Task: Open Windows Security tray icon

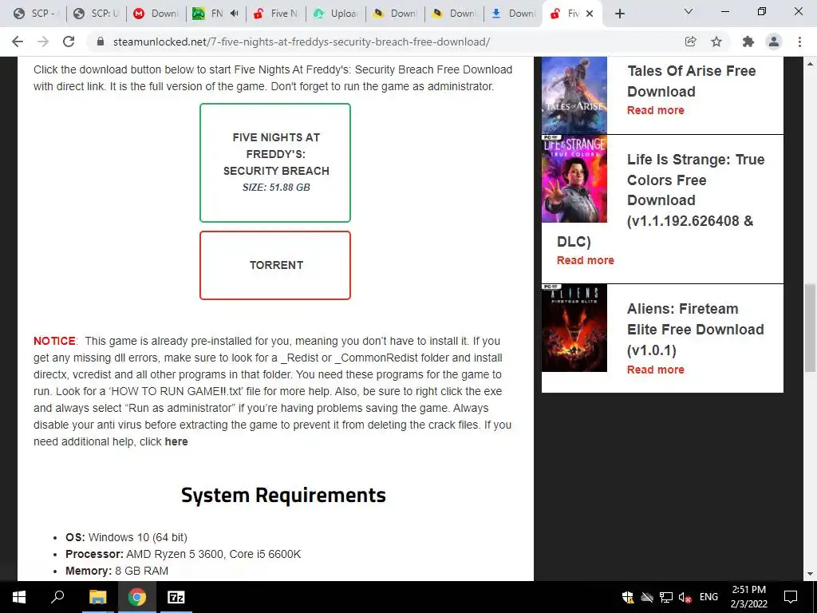Action: coord(628,597)
